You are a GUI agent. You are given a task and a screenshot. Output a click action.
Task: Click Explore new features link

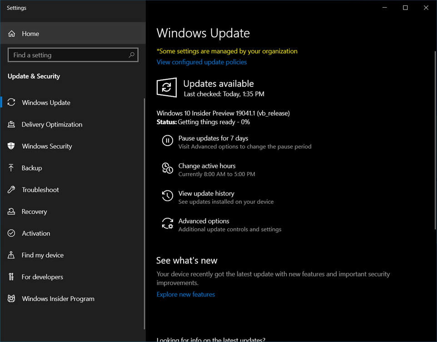pos(186,294)
